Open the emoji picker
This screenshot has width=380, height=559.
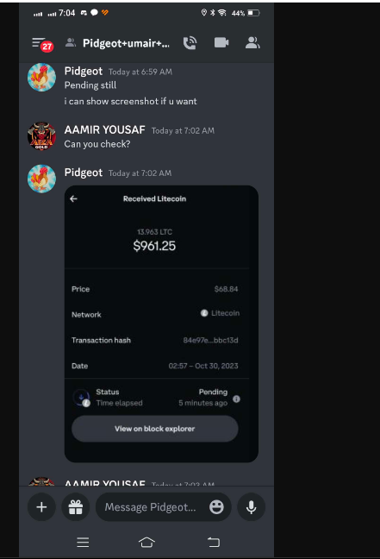216,507
